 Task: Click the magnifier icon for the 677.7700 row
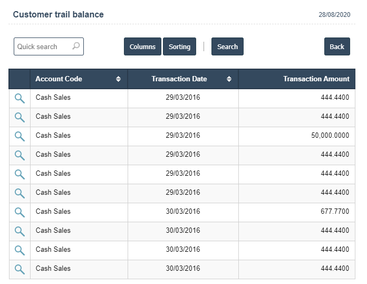pos(20,212)
